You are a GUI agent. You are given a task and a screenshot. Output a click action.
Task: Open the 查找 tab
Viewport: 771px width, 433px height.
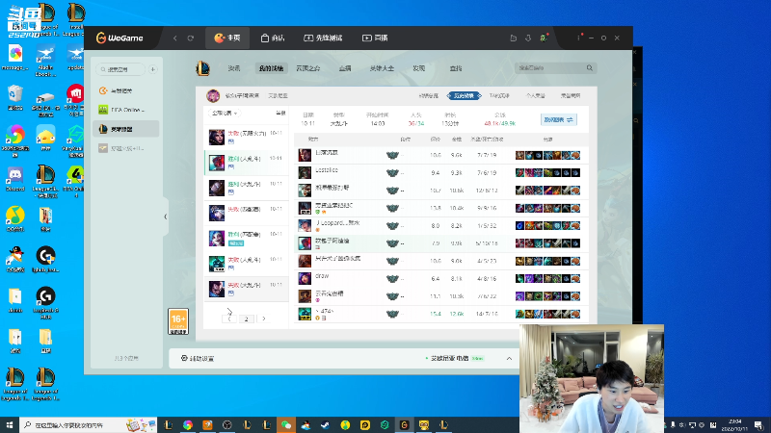click(456, 68)
